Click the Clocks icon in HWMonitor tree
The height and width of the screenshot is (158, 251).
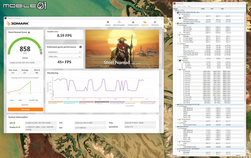point(180,70)
